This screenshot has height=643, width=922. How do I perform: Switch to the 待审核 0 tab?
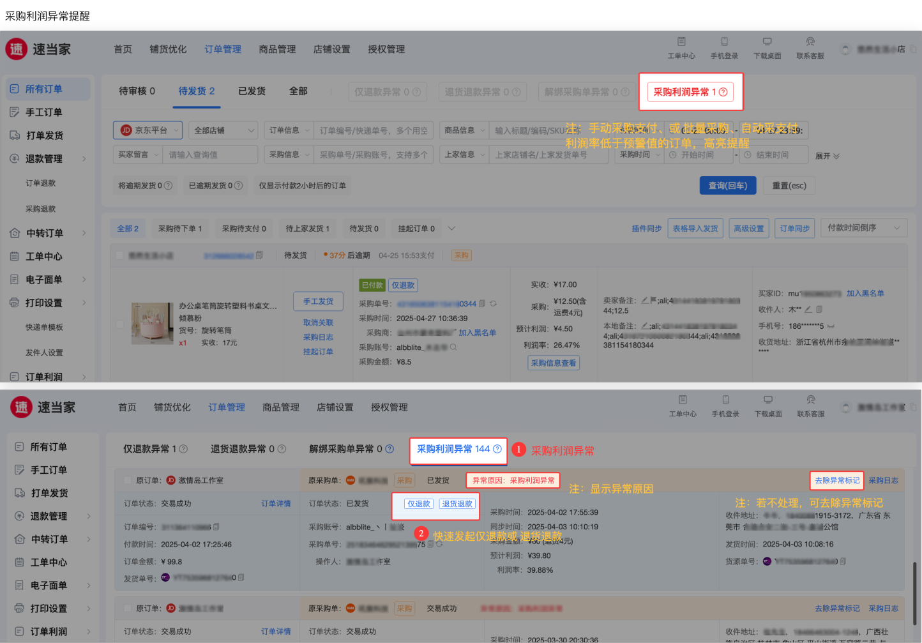pos(137,91)
